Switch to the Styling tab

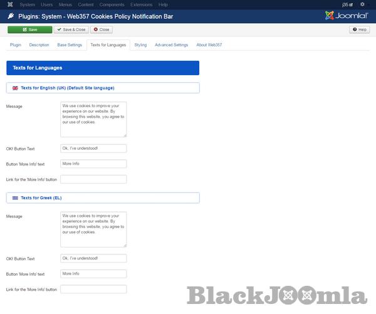pos(140,45)
